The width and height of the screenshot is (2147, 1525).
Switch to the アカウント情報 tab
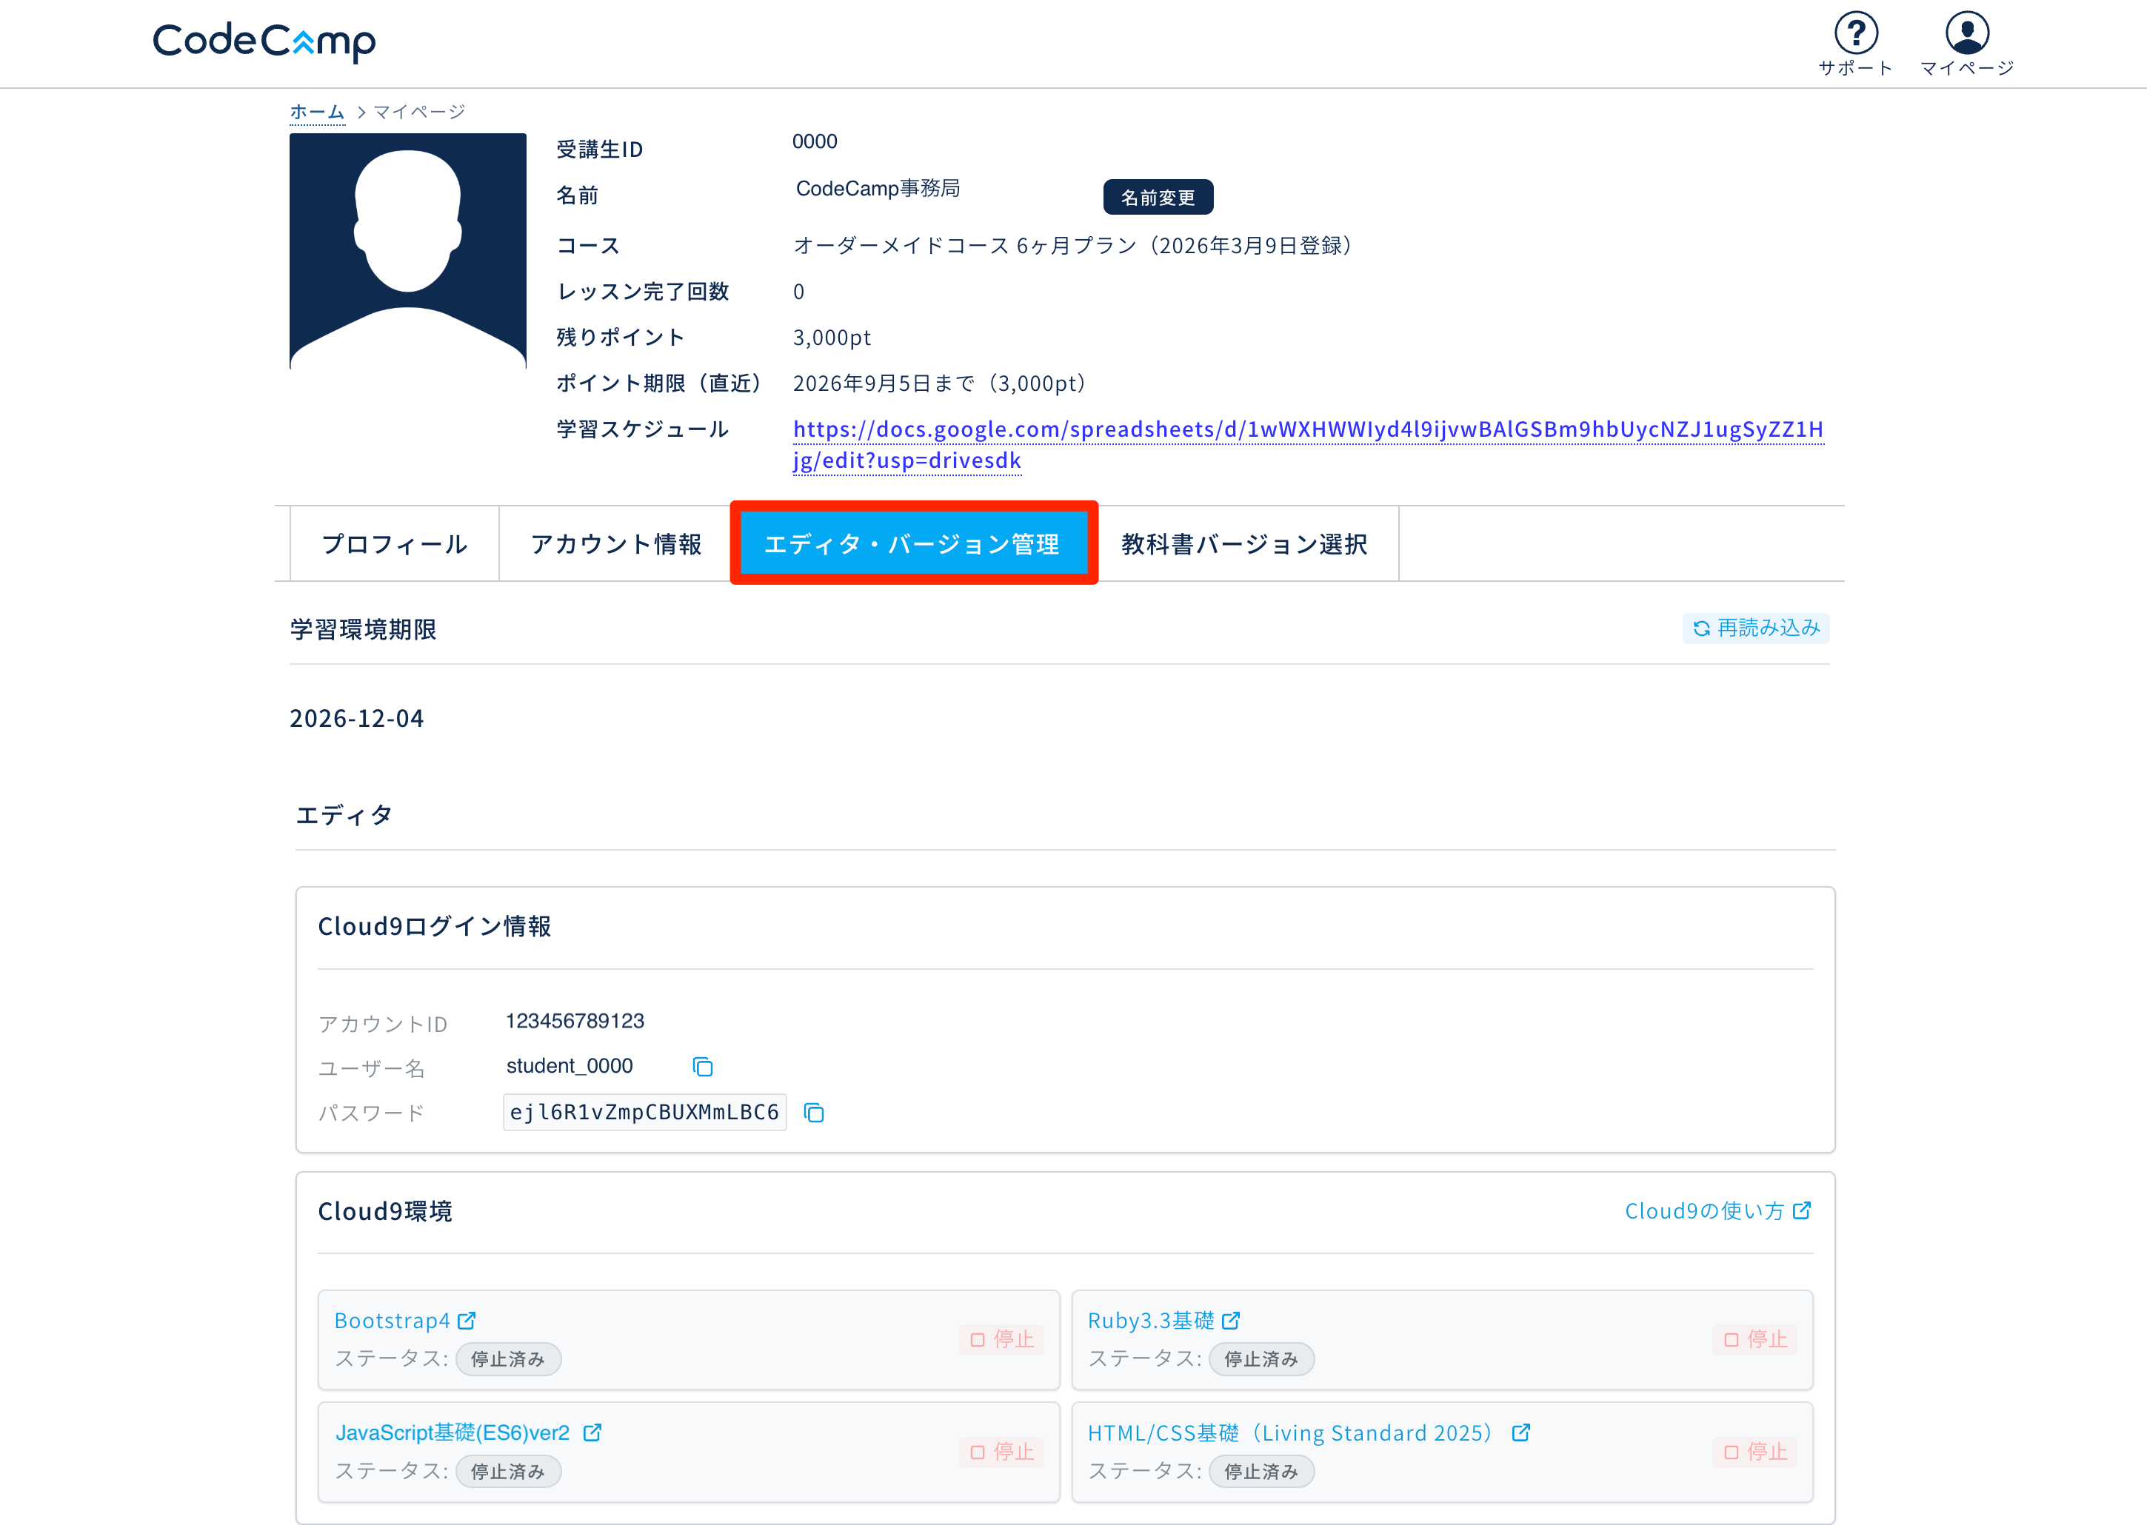tap(616, 543)
